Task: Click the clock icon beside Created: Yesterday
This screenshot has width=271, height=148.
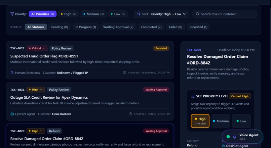Action: click(x=124, y=72)
